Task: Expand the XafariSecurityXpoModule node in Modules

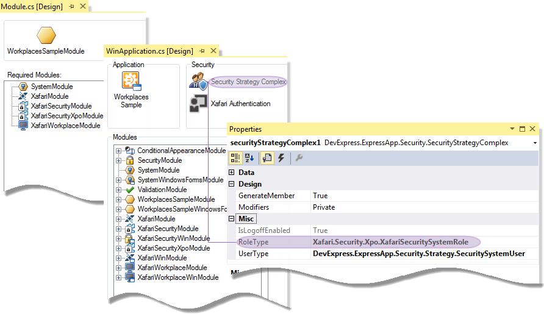Action: click(118, 248)
